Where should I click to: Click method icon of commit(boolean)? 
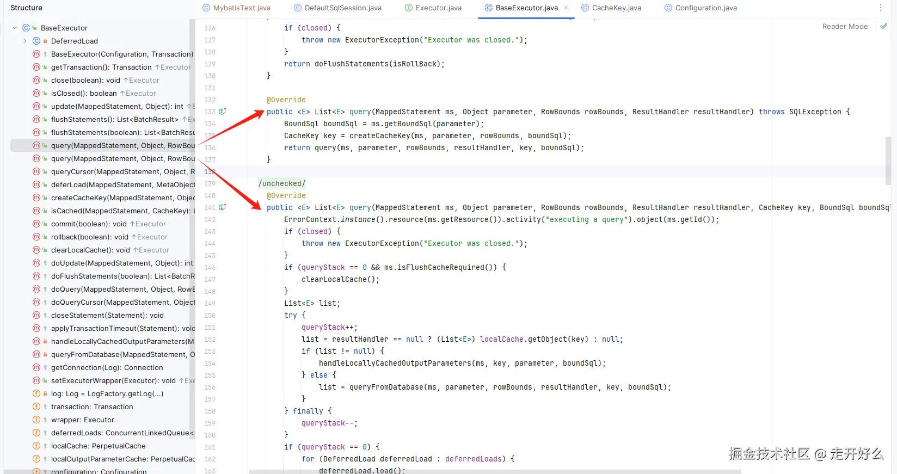coord(36,224)
